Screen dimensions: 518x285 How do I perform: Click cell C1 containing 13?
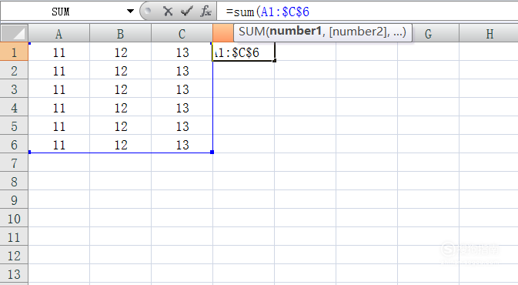click(182, 52)
